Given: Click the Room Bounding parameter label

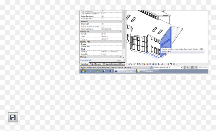Looking at the screenshot, I should [87, 16].
